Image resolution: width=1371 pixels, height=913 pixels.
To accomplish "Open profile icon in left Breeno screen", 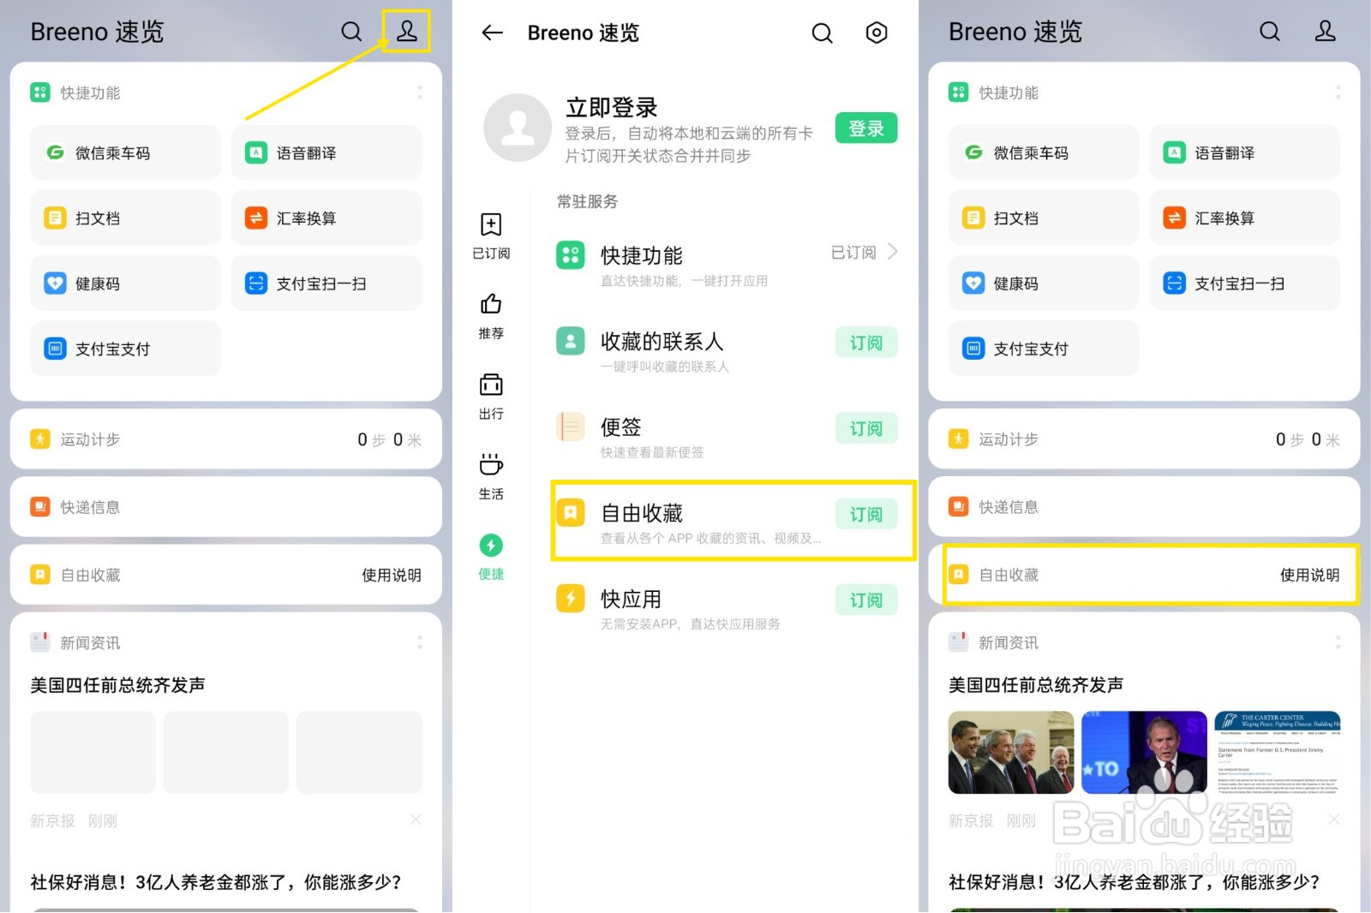I will (x=406, y=32).
